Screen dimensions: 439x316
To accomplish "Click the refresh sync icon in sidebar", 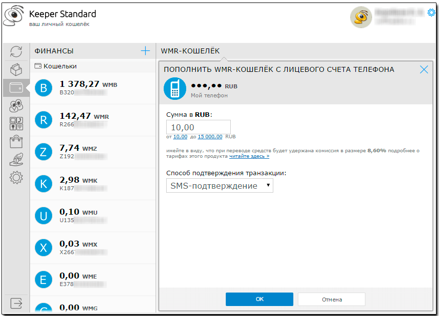I will 16,51.
